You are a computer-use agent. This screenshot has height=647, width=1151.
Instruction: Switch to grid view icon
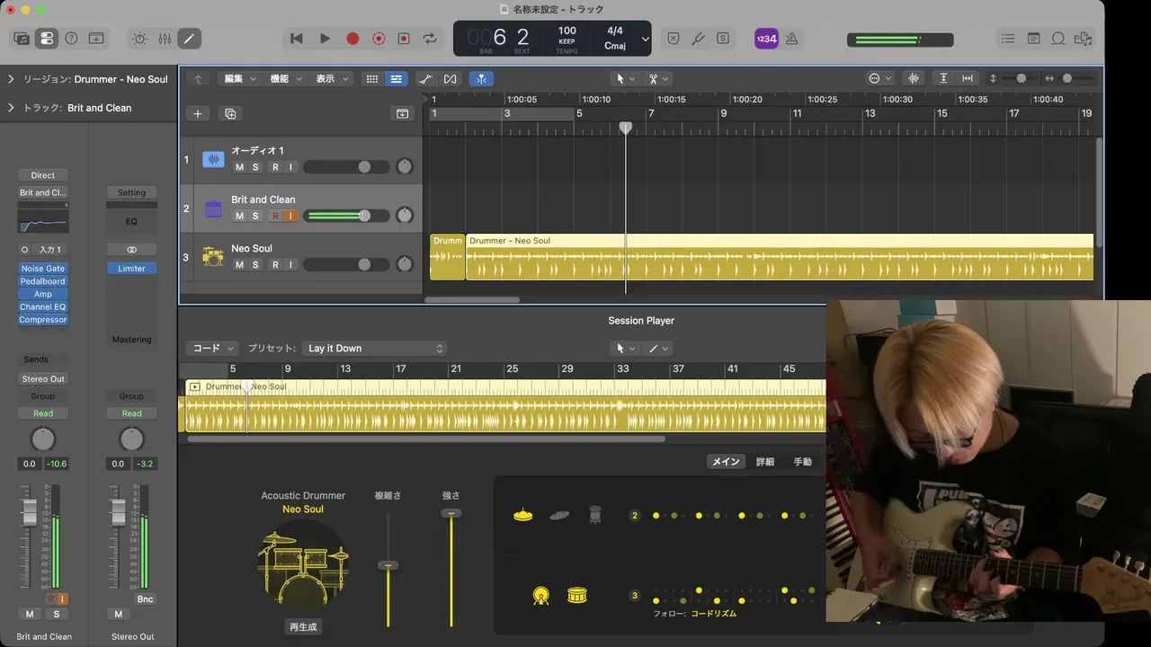click(x=371, y=79)
